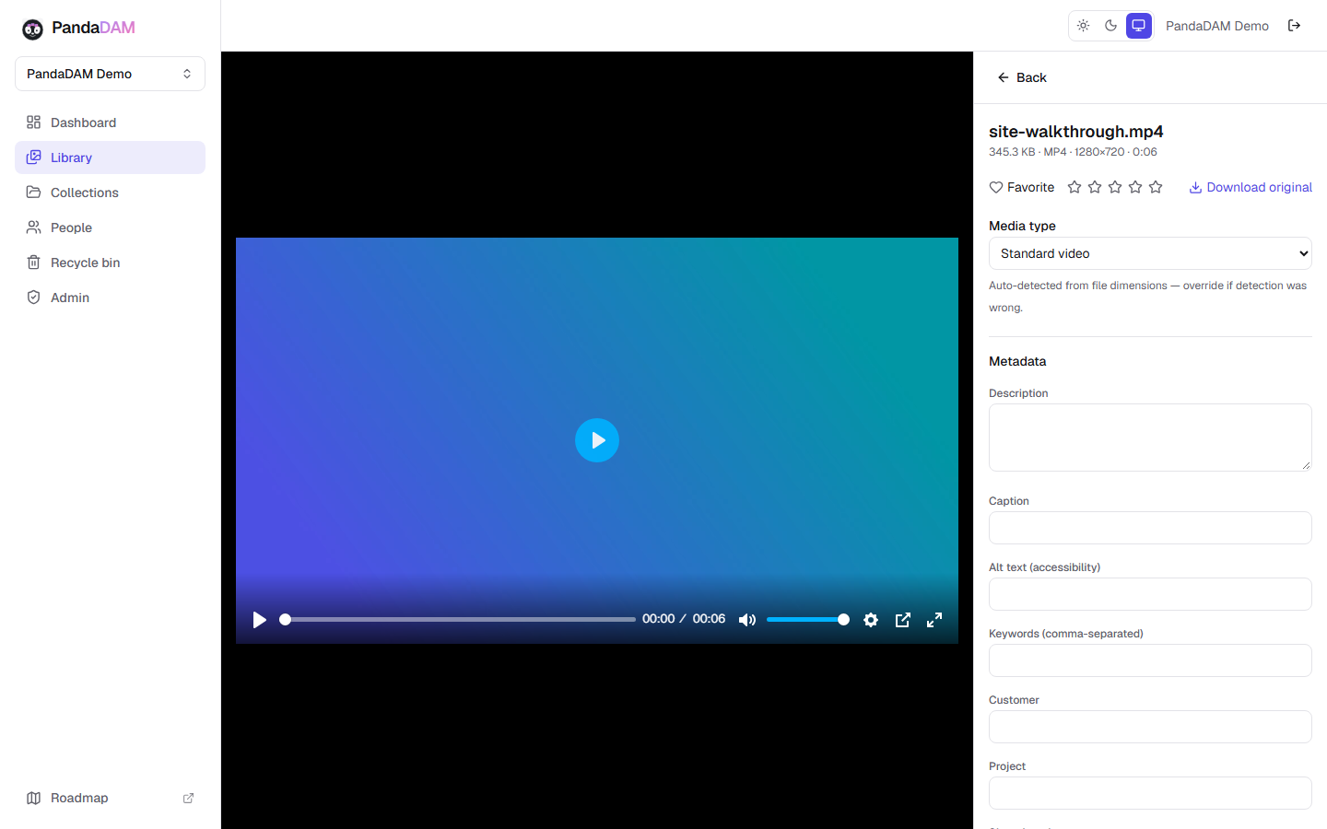Click the PandaDAM panda logo
This screenshot has width=1327, height=829.
tap(33, 29)
